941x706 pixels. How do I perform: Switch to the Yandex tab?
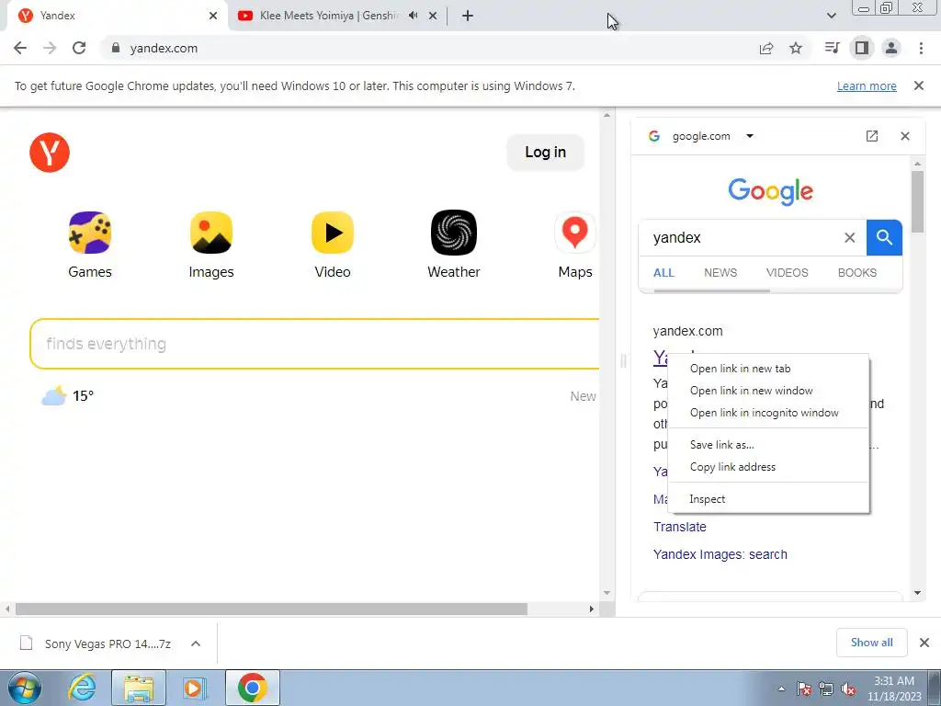(x=114, y=16)
